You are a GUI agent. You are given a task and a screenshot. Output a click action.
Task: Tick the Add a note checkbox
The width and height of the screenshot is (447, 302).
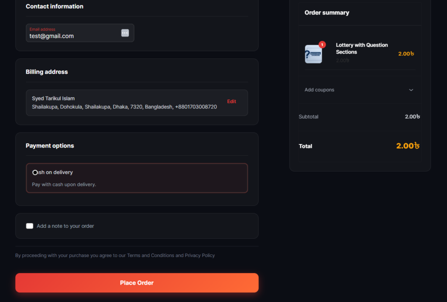click(30, 226)
